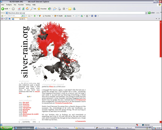Click the yellow Notes icon in toolbar

pyautogui.click(x=70, y=9)
